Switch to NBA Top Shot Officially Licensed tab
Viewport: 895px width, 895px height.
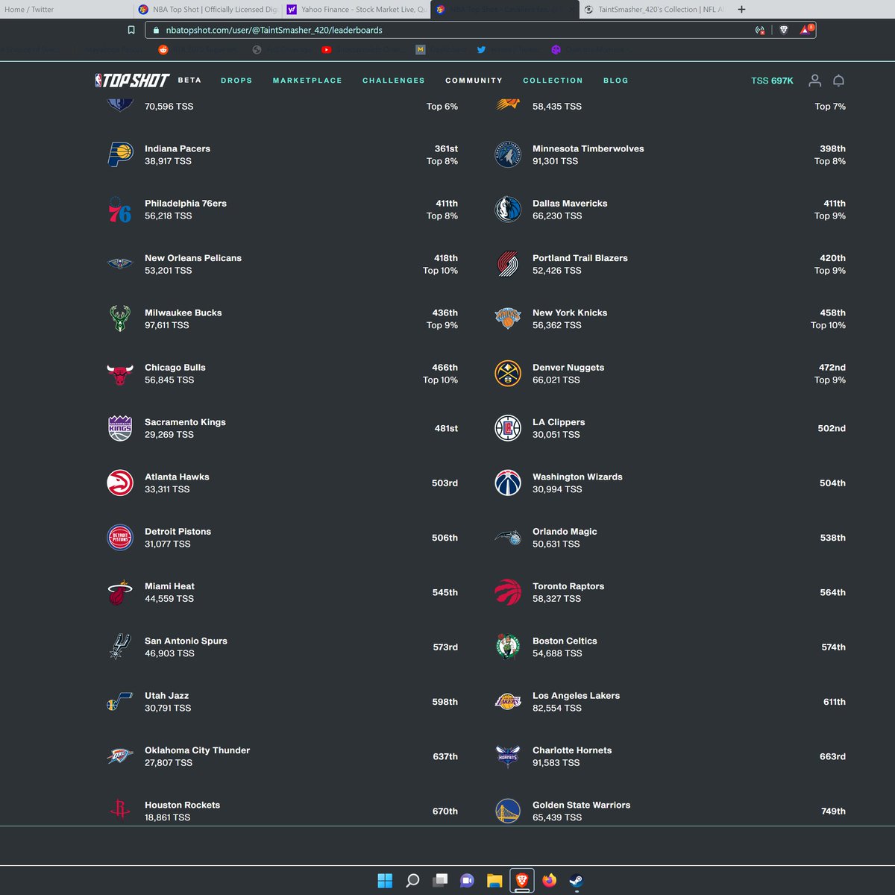209,10
